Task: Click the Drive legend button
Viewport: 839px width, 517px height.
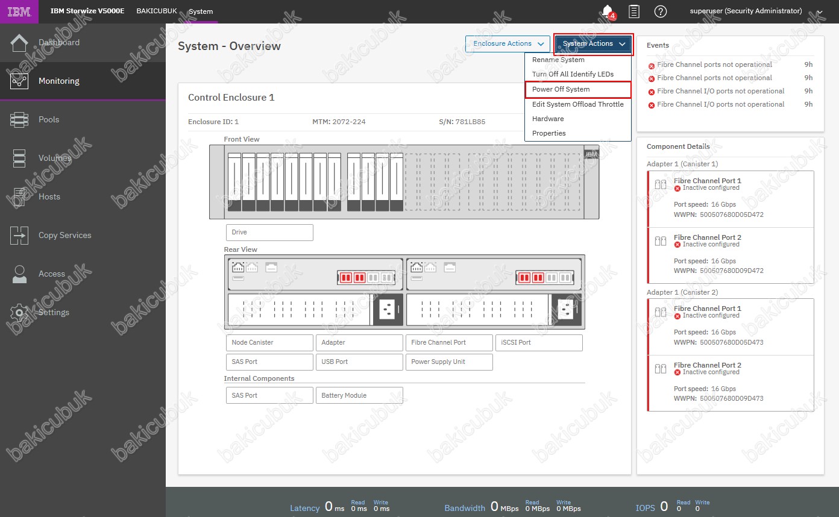Action: coord(269,232)
